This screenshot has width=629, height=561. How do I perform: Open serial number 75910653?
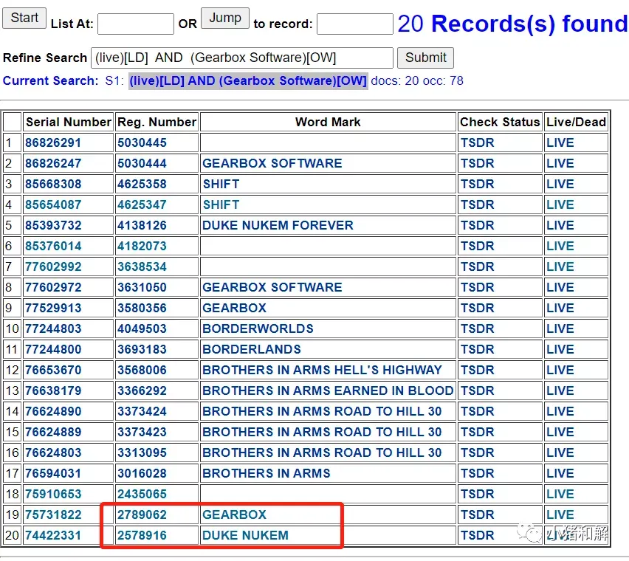click(x=53, y=494)
